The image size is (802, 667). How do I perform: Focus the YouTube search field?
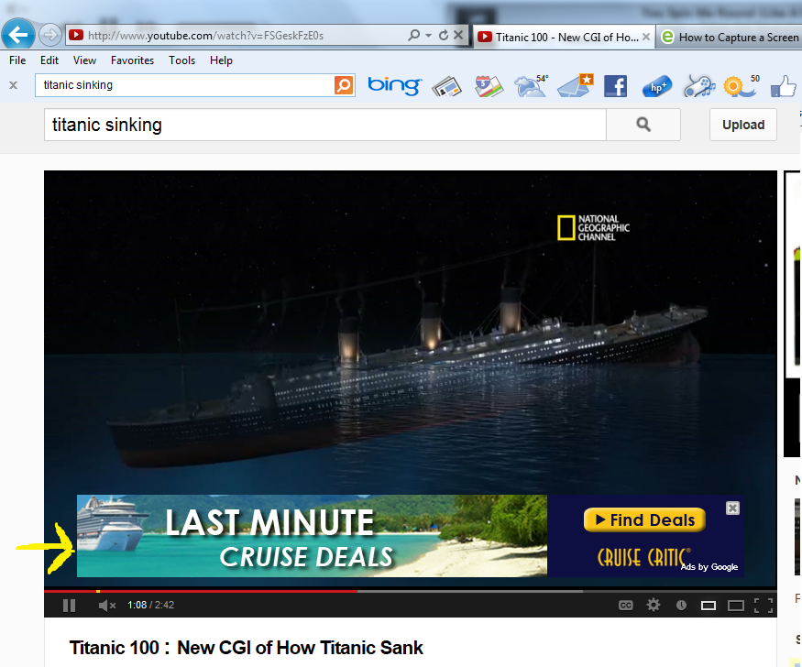click(x=325, y=125)
